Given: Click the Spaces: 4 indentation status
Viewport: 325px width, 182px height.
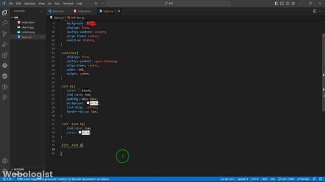Looking at the screenshot, I should point(243,179).
